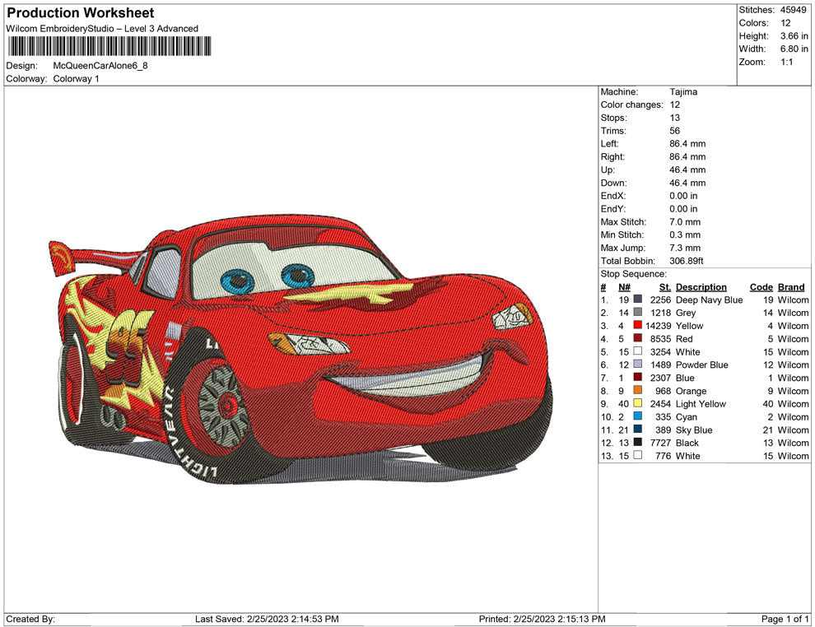Click the 'N#' column header
The image size is (815, 627).
(x=624, y=287)
